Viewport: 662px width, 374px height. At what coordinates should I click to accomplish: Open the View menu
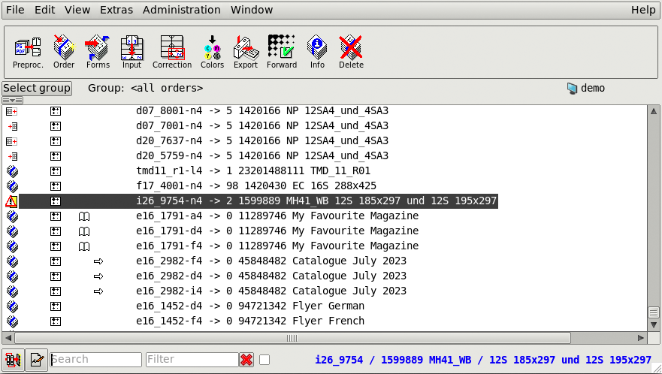(x=77, y=10)
